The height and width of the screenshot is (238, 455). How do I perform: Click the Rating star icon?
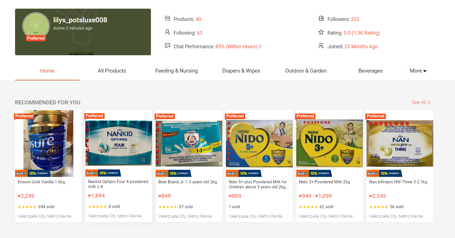[x=321, y=32]
